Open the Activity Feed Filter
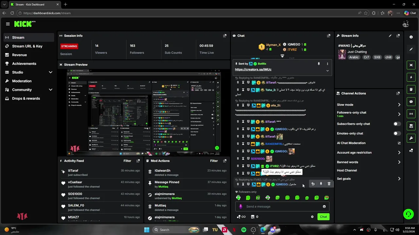 point(127,161)
